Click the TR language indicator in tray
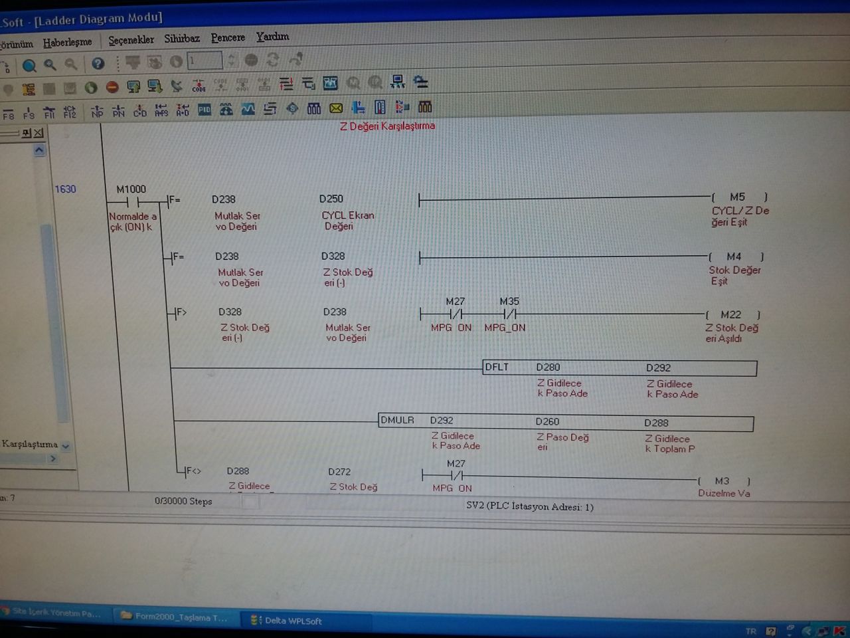Image resolution: width=850 pixels, height=638 pixels. (750, 631)
